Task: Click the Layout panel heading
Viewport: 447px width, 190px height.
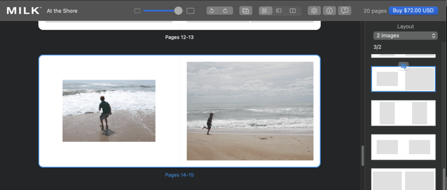Action: coord(406,27)
